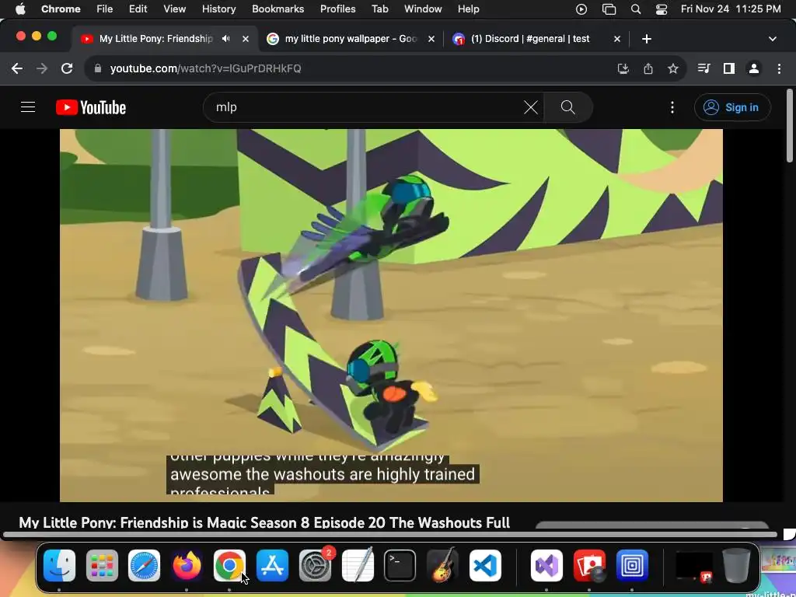This screenshot has height=597, width=796.
Task: Open Spotlight search in menu bar
Action: [636, 9]
